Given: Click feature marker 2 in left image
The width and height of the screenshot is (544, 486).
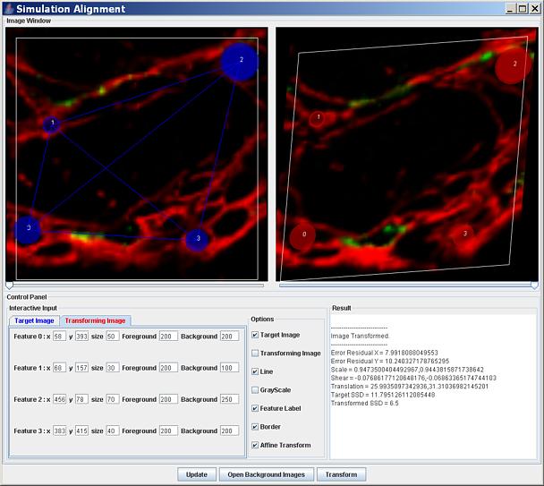Looking at the screenshot, I should pyautogui.click(x=240, y=60).
